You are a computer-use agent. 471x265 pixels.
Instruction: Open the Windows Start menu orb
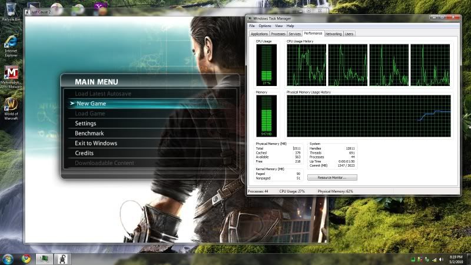8,259
